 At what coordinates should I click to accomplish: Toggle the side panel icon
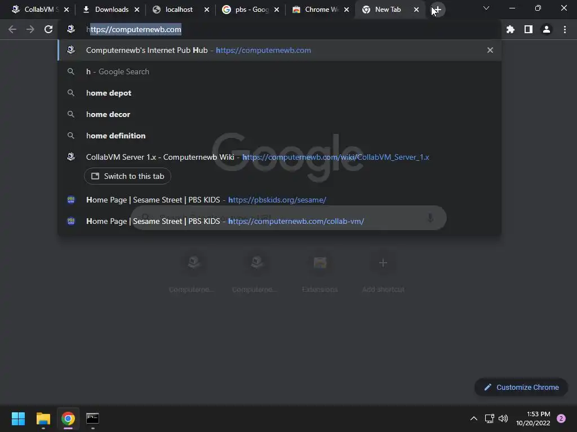[x=529, y=29]
